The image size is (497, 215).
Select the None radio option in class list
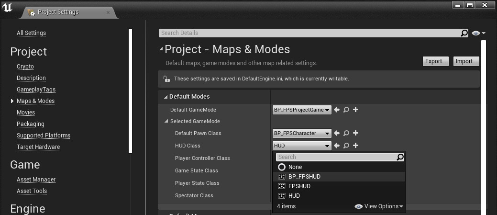[x=282, y=167]
